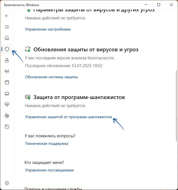Close the Windows Security window
The width and height of the screenshot is (178, 190).
point(171,5)
